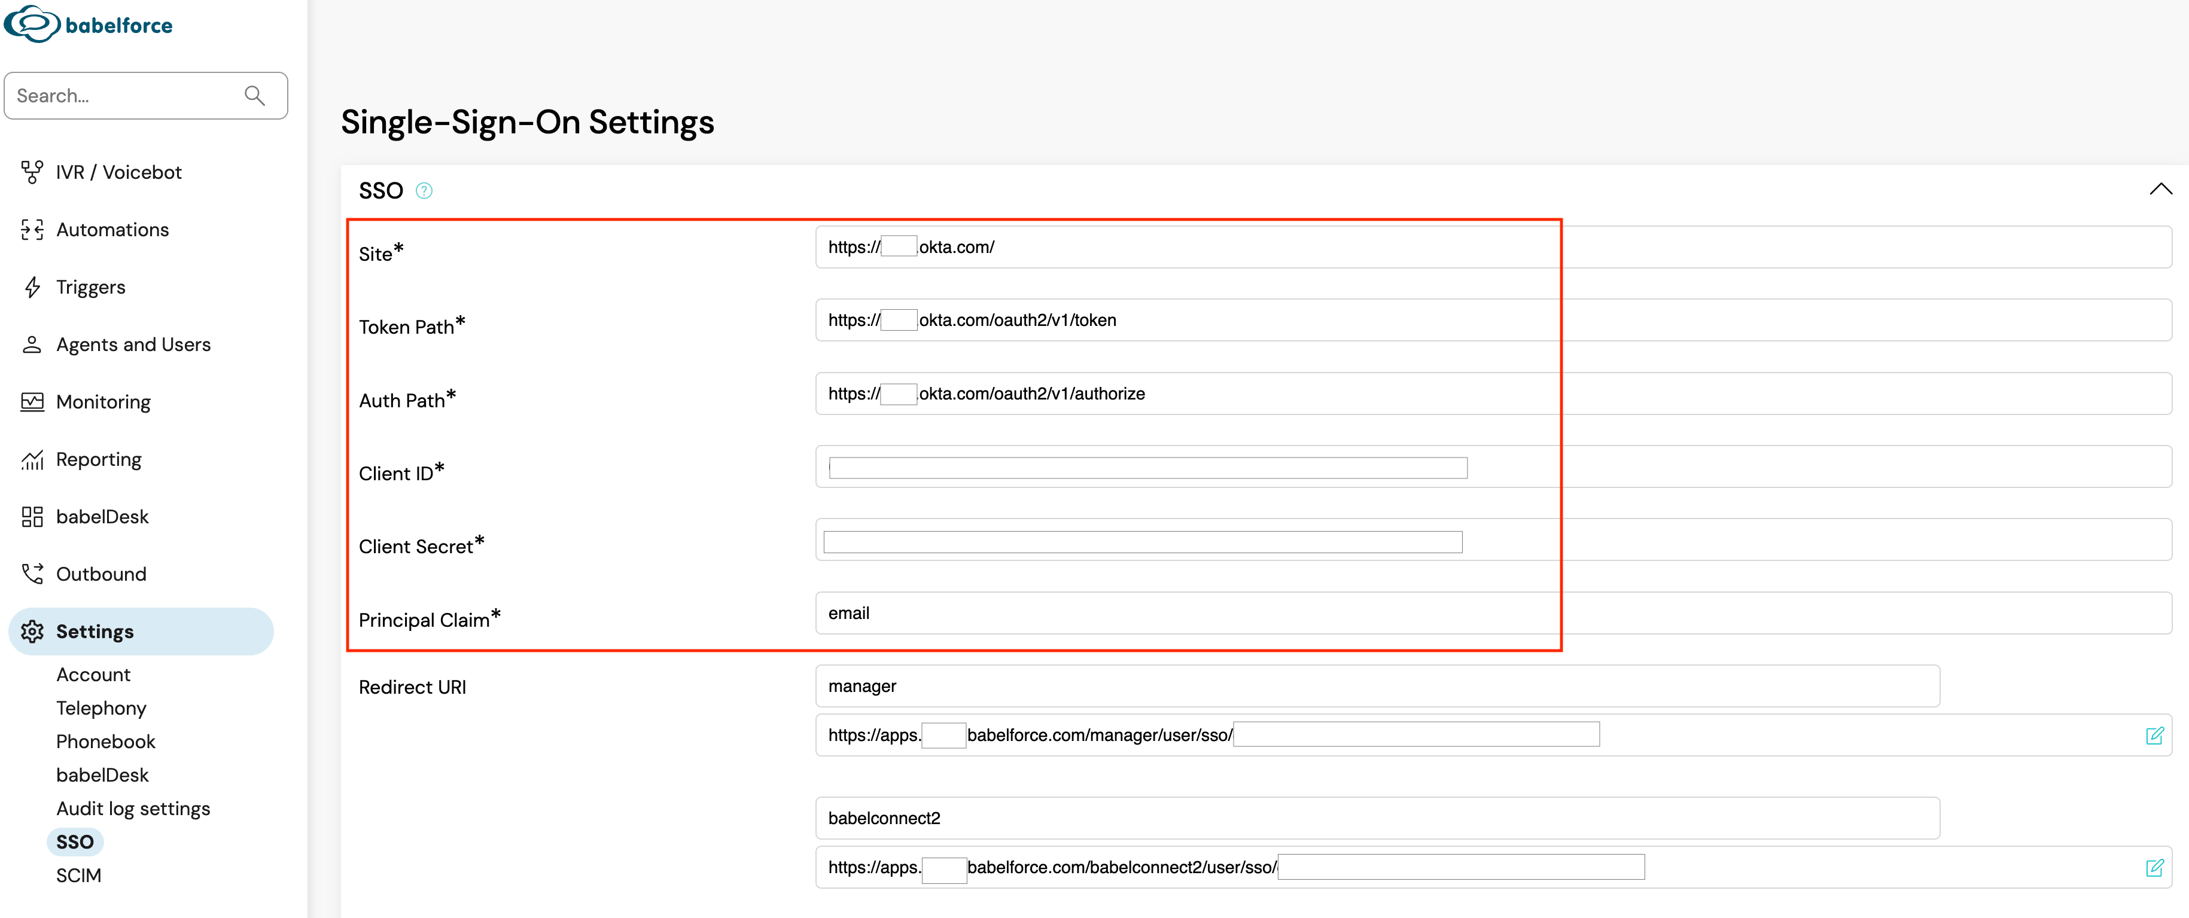Viewport: 2189px width, 918px height.
Task: Click the Client Secret label
Action: coord(421,545)
